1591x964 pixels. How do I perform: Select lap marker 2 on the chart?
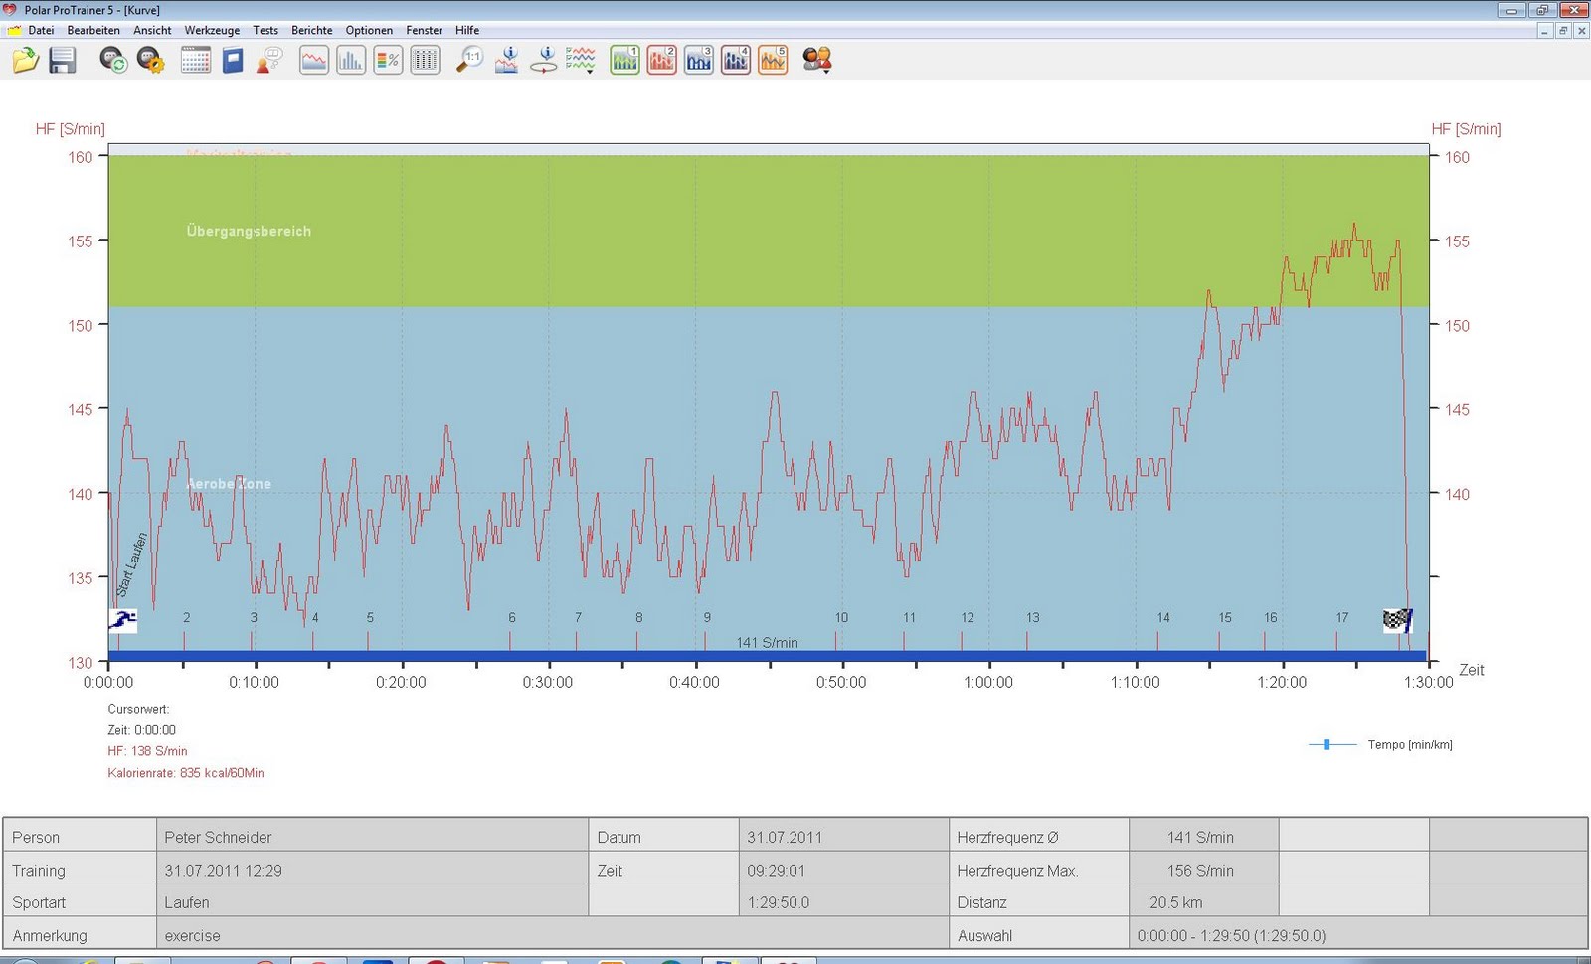[x=186, y=617]
